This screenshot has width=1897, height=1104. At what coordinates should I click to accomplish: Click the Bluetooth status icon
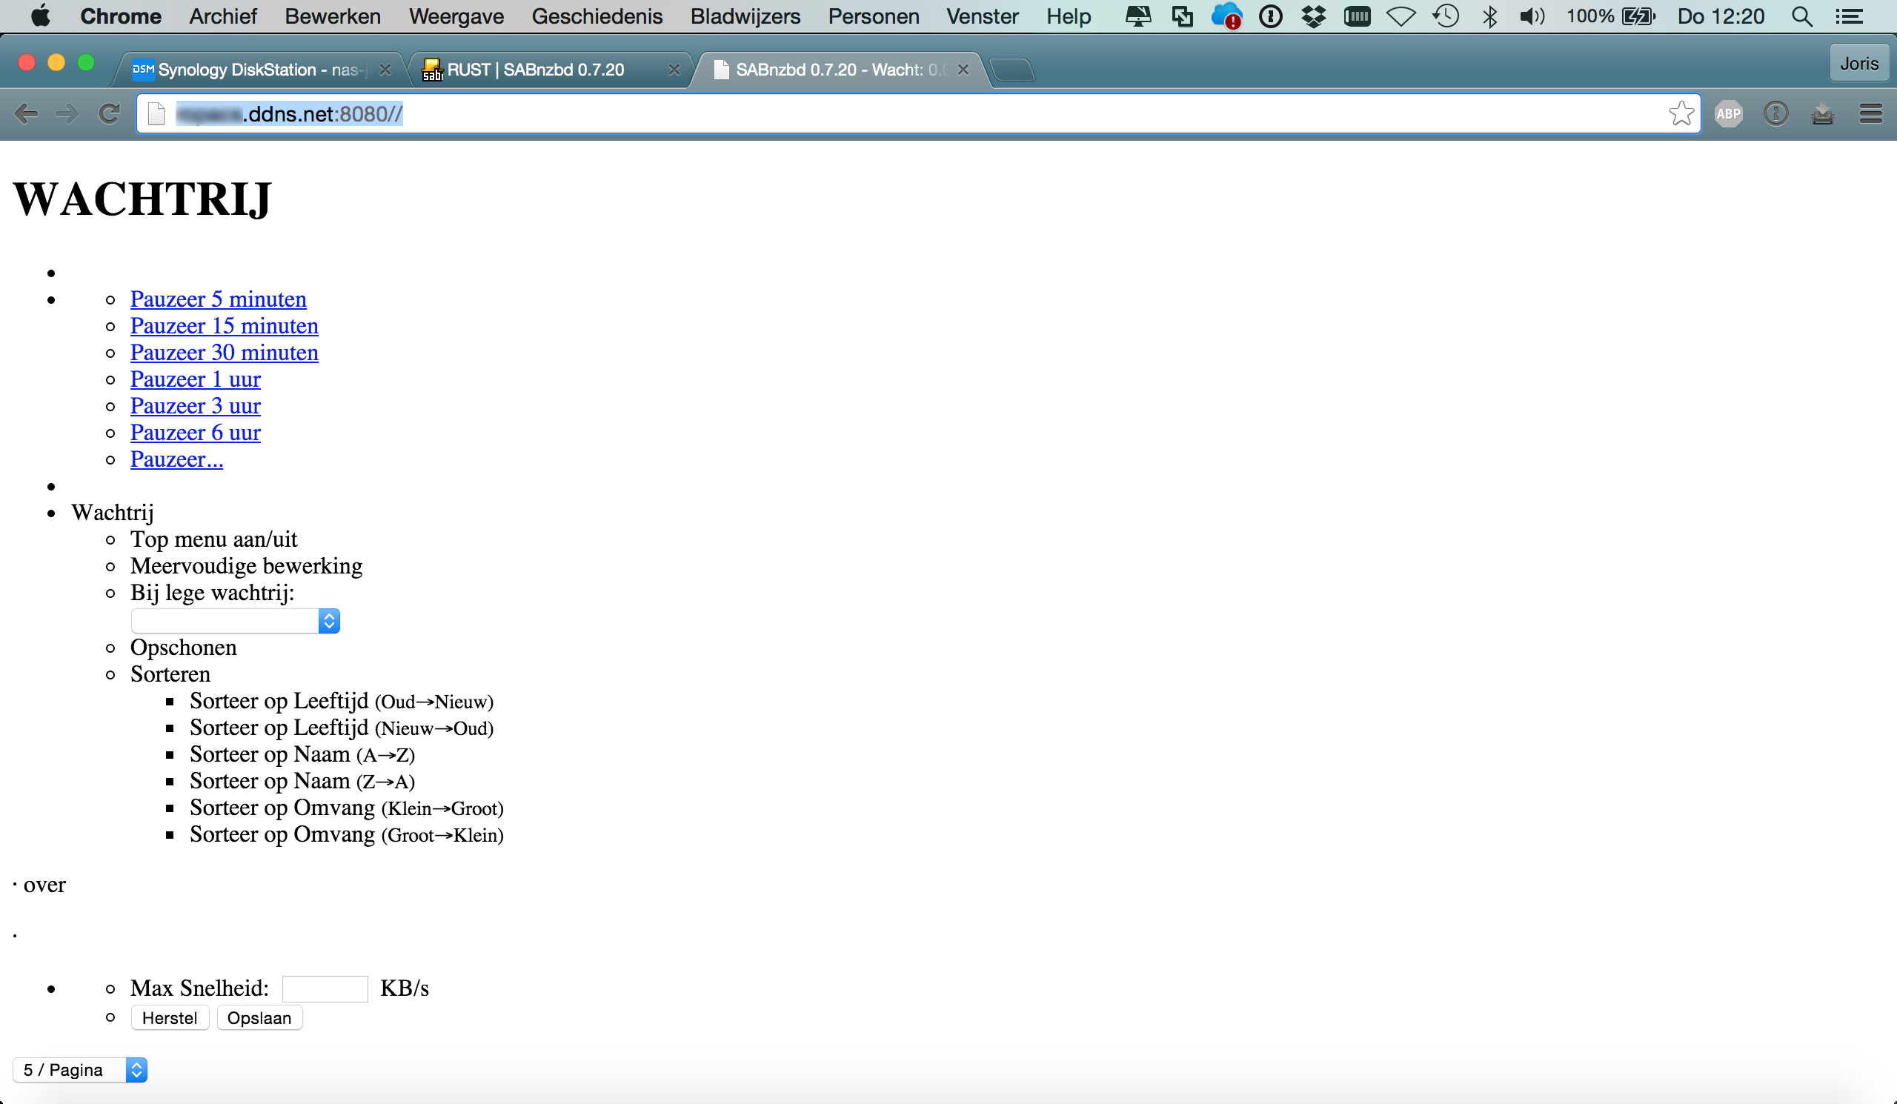(x=1489, y=16)
